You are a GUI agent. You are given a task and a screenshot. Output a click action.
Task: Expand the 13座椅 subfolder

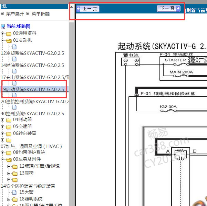coord(9,173)
